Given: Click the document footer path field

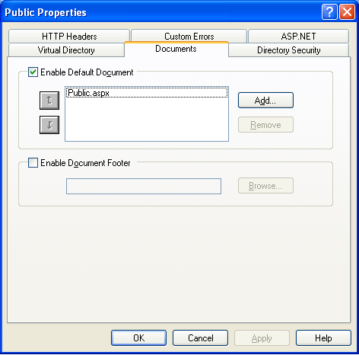Looking at the screenshot, I should (x=144, y=186).
